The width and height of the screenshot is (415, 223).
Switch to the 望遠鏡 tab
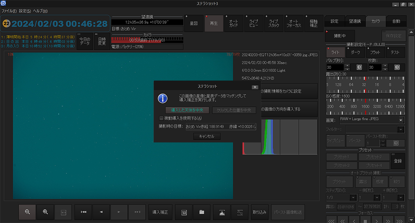[x=355, y=21]
